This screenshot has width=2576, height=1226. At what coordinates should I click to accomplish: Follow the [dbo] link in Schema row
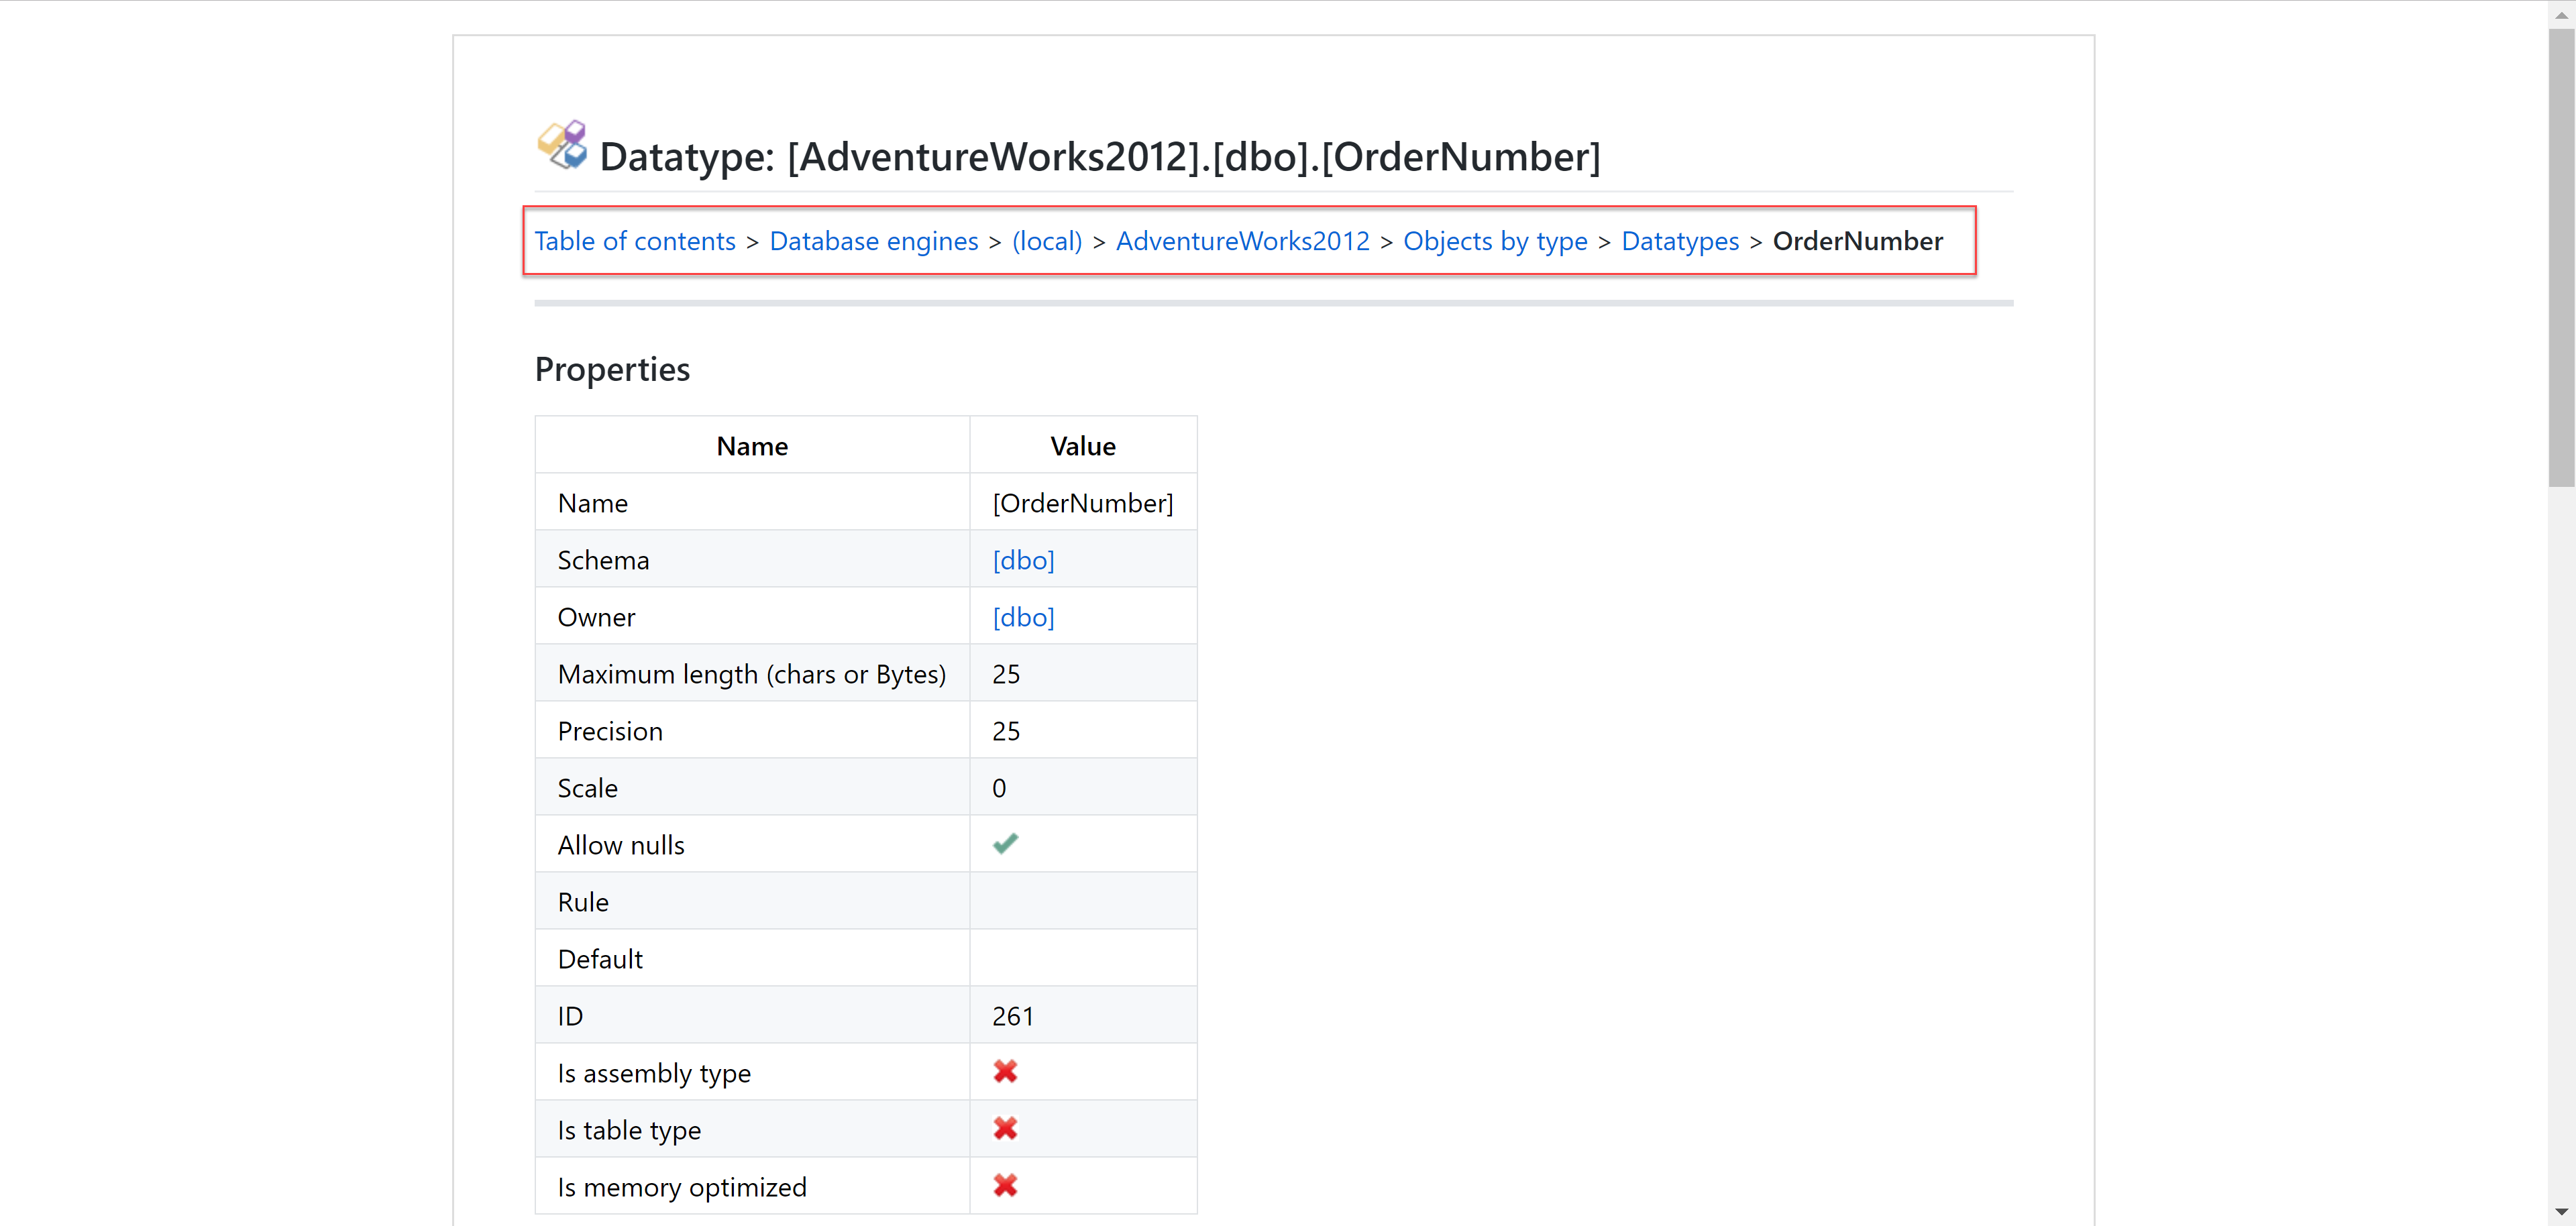(x=1023, y=560)
